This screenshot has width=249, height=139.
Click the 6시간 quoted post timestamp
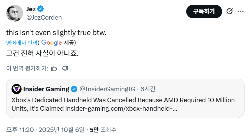[x=148, y=89]
